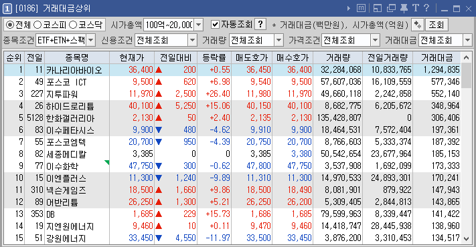Select the 강원에너지 stock name
The height and width of the screenshot is (247, 476).
[x=66, y=238]
